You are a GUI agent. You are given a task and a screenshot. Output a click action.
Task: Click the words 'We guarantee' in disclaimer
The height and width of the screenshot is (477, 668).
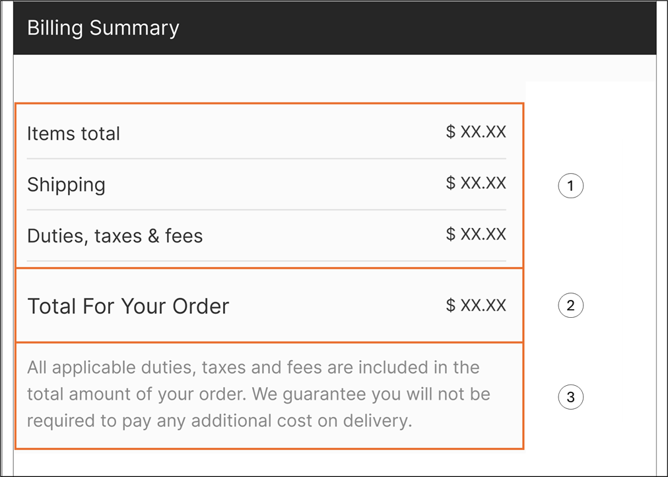306,394
